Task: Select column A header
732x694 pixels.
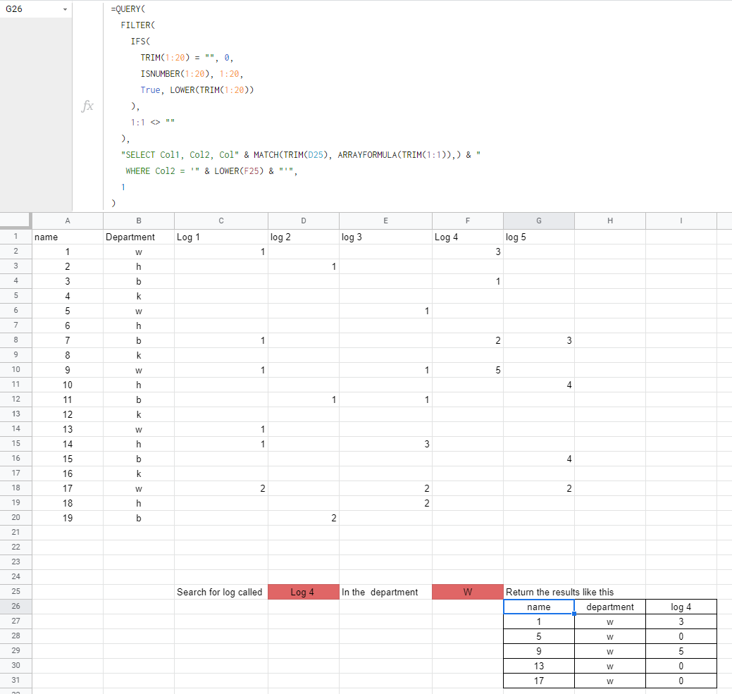Action: click(68, 221)
